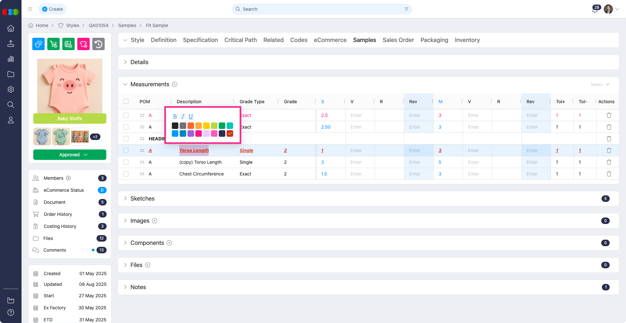Click the Bold formatting icon in popup
Viewport: 626px width, 323px height.
tap(175, 117)
